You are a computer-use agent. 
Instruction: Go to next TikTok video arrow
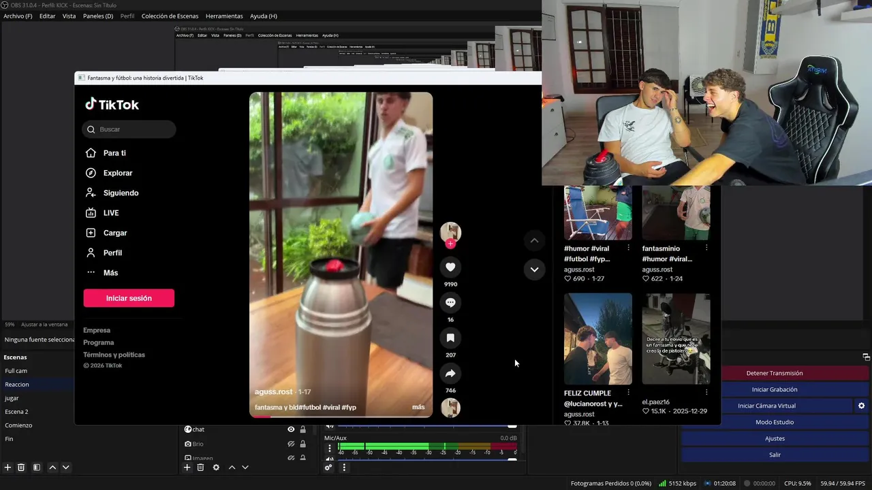coord(534,269)
